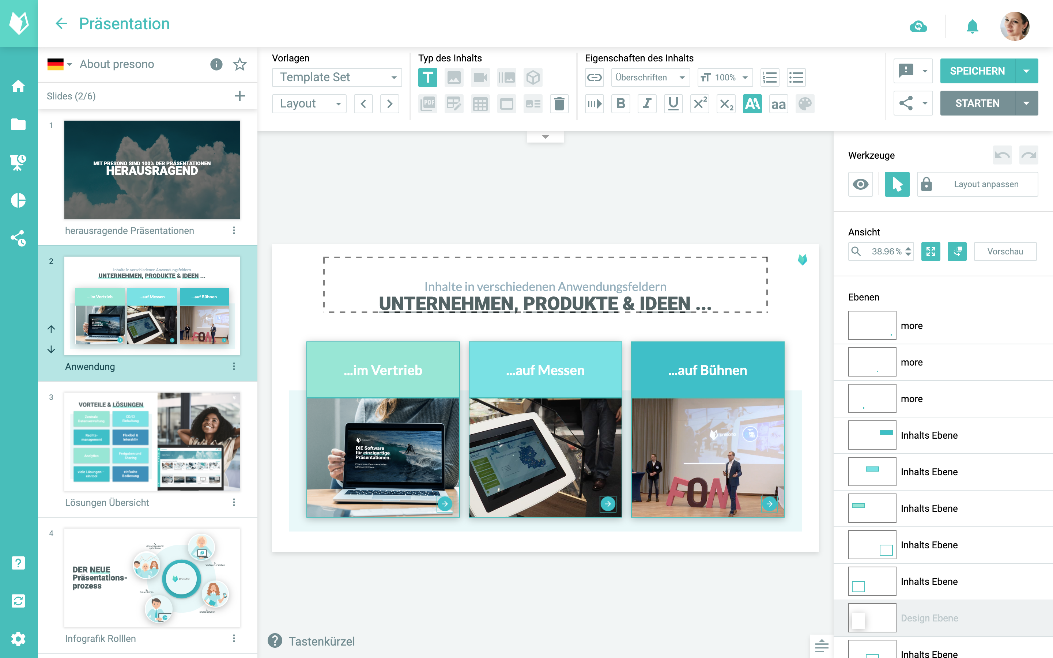The height and width of the screenshot is (658, 1053).
Task: Click the cloud sync icon
Action: 918,26
